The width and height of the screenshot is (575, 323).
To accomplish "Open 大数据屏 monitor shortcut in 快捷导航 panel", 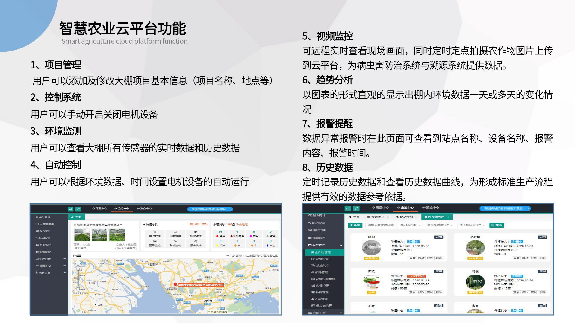I will (175, 234).
